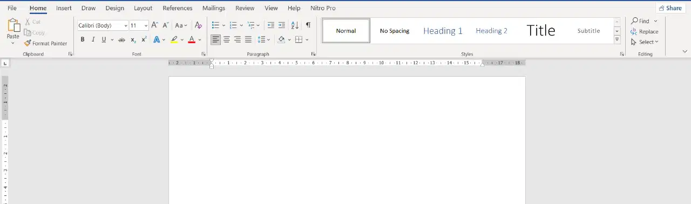
Task: Switch to the Mailings tab
Action: click(214, 8)
